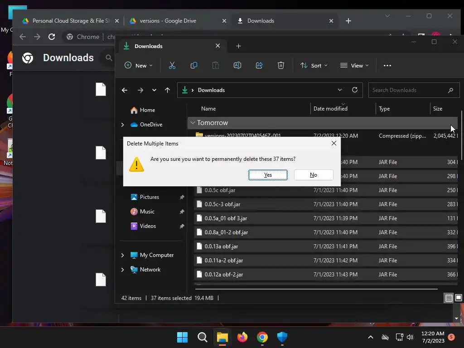
Task: Open the View dropdown menu
Action: point(354,65)
